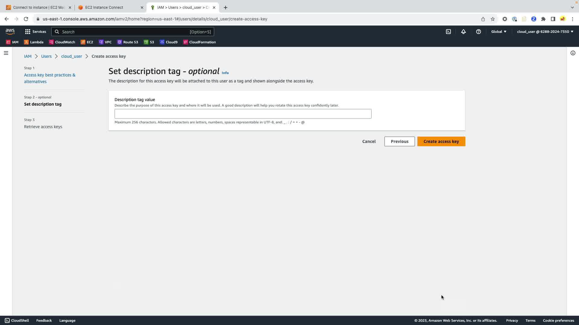Open the Users breadcrumb link
This screenshot has height=325, width=579.
46,56
